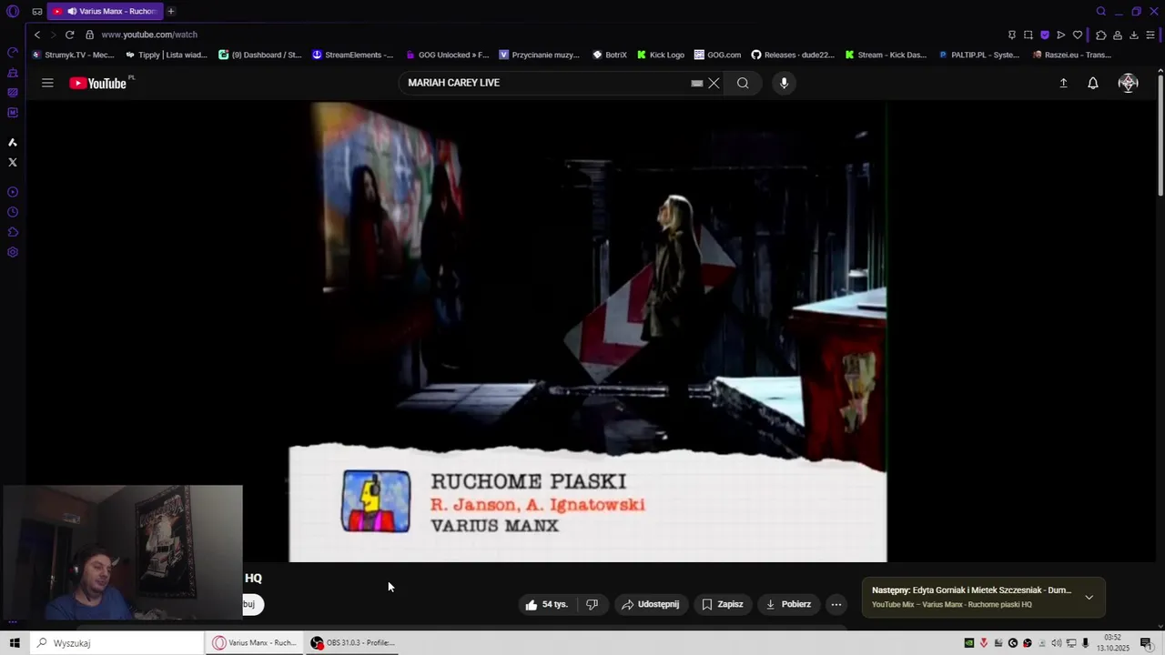Save the video with Zapisz

point(723,604)
